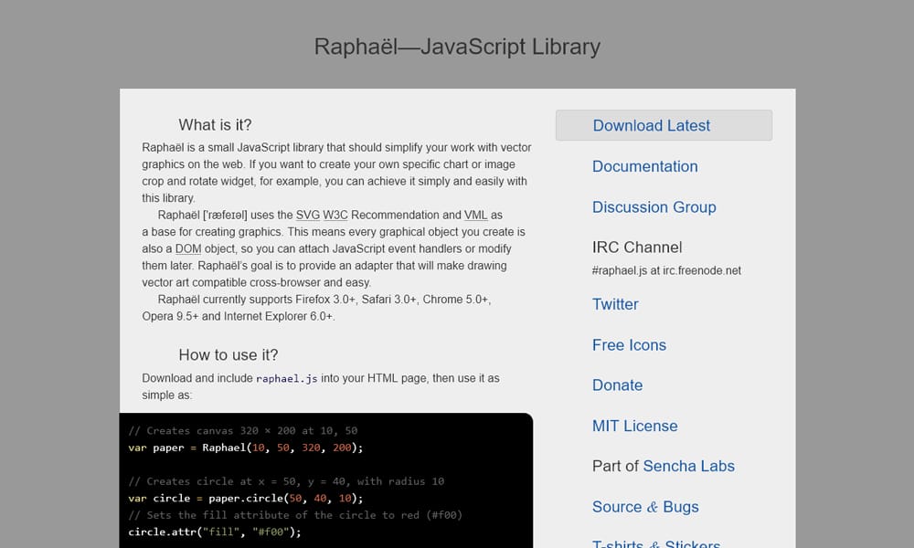Click the '#raphael.js at irc.freenode.net' text

coord(666,270)
